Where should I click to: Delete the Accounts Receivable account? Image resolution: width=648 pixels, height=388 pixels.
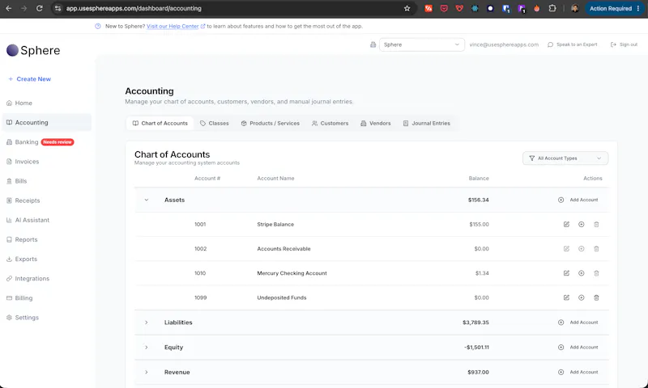pyautogui.click(x=596, y=249)
